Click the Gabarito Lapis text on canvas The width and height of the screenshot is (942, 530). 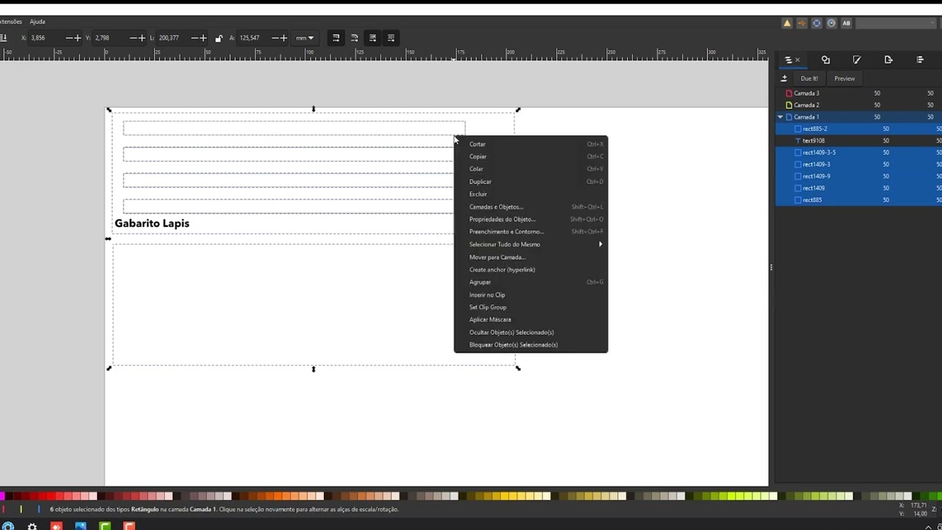pyautogui.click(x=152, y=224)
